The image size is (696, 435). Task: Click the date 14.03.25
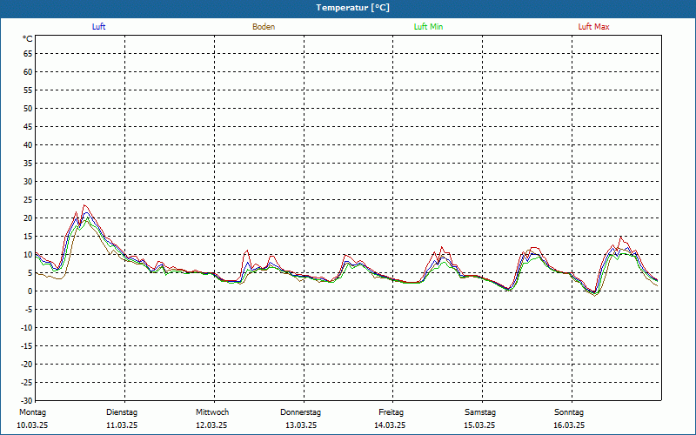click(x=390, y=425)
